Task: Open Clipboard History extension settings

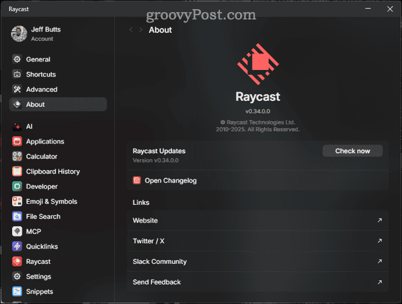Action: click(58, 171)
